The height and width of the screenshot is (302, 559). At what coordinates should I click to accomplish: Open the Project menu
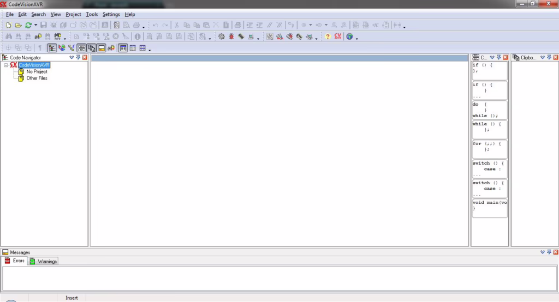pos(73,14)
